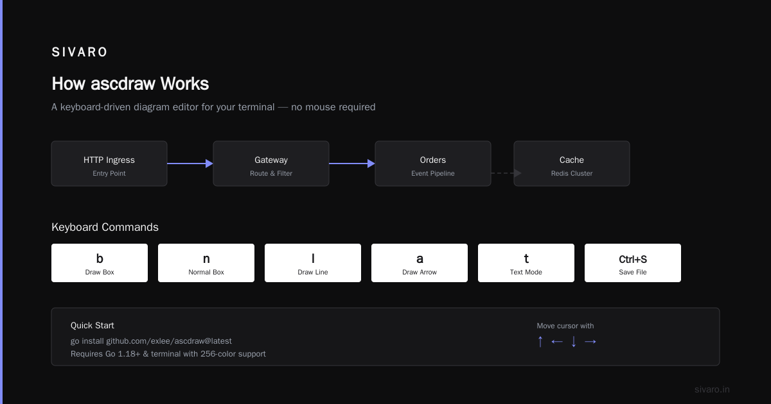Click the go install command text
771x404 pixels.
(151, 341)
